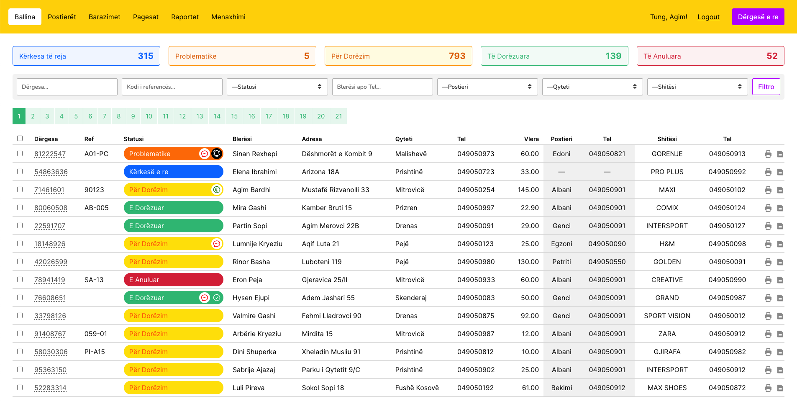Open the Qyteti filter dropdown
The width and height of the screenshot is (797, 401).
pyautogui.click(x=592, y=87)
